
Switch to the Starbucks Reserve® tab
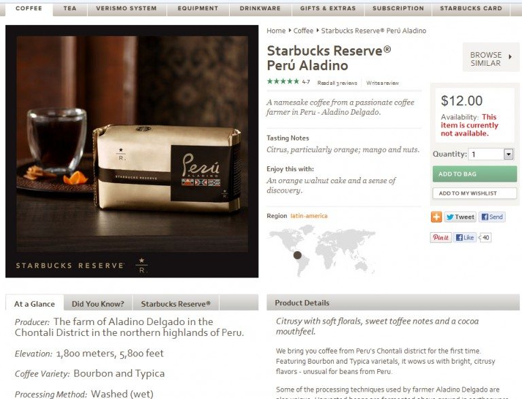(175, 303)
